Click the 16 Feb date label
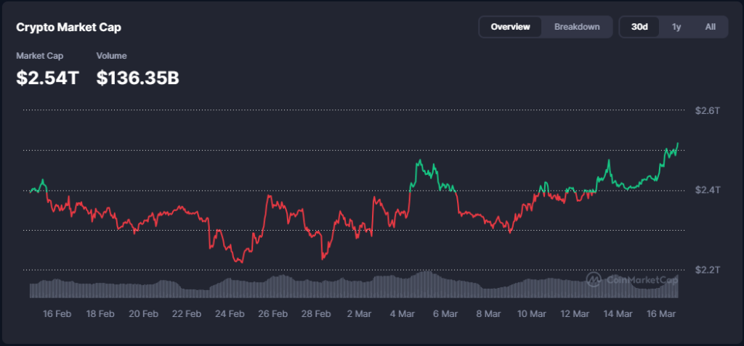This screenshot has width=744, height=346. pos(57,314)
